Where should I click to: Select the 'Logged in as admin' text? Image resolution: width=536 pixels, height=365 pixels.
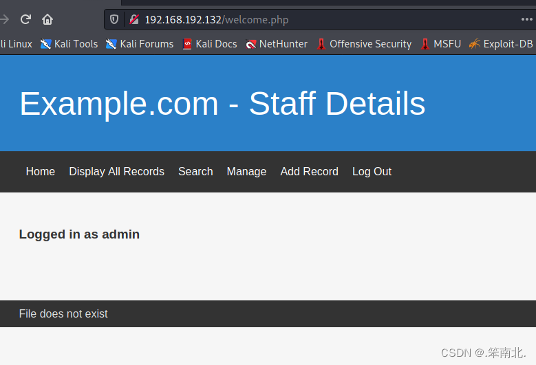[x=79, y=234]
